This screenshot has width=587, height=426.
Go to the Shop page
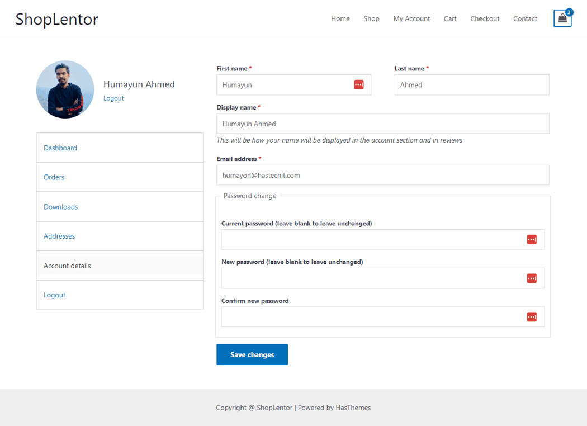tap(371, 19)
